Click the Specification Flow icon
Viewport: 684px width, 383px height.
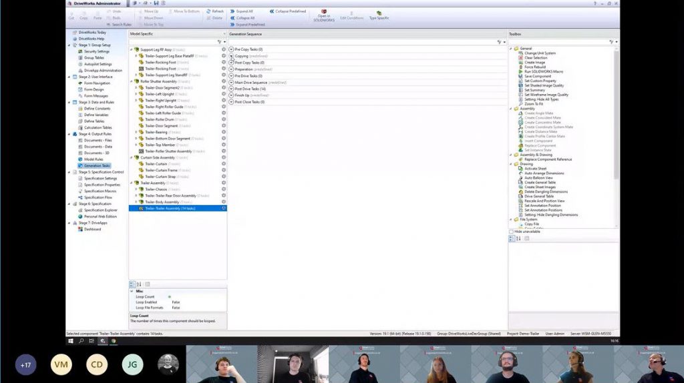coord(80,198)
